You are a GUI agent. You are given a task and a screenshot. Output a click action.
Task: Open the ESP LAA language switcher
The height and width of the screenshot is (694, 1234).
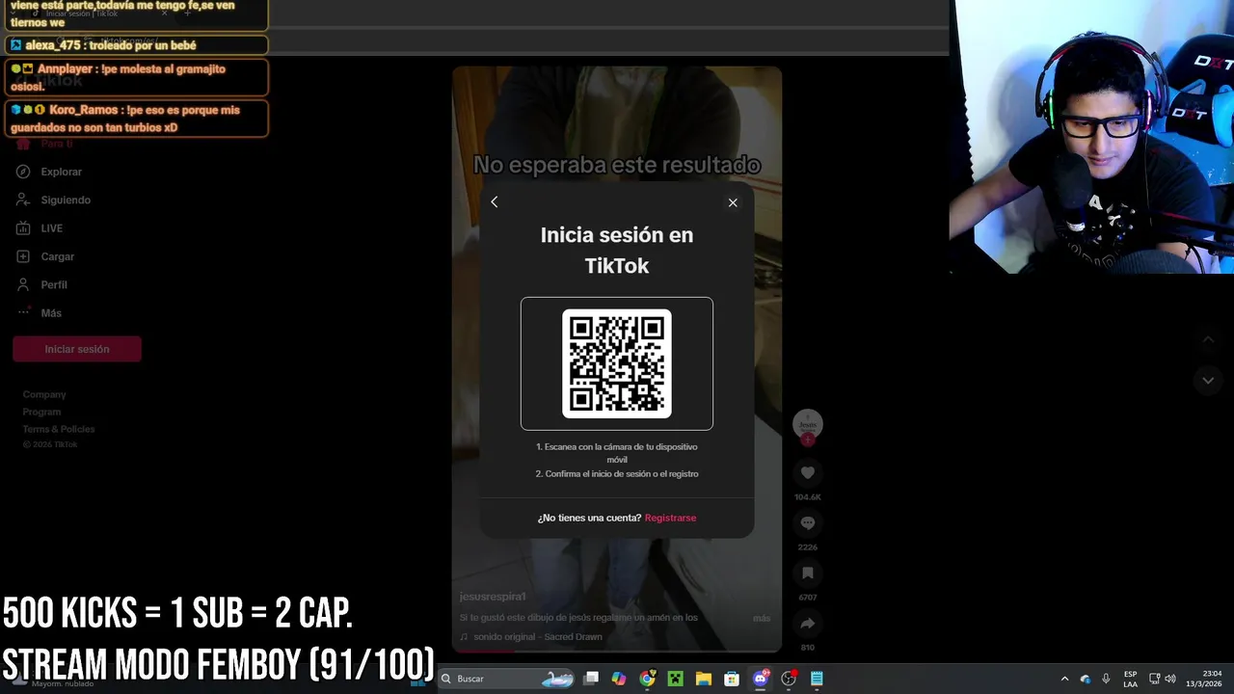(x=1130, y=679)
